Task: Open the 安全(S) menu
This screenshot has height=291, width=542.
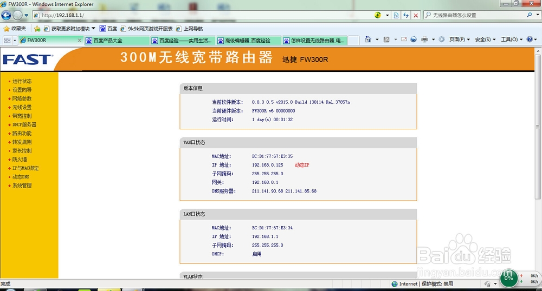Action: click(485, 39)
